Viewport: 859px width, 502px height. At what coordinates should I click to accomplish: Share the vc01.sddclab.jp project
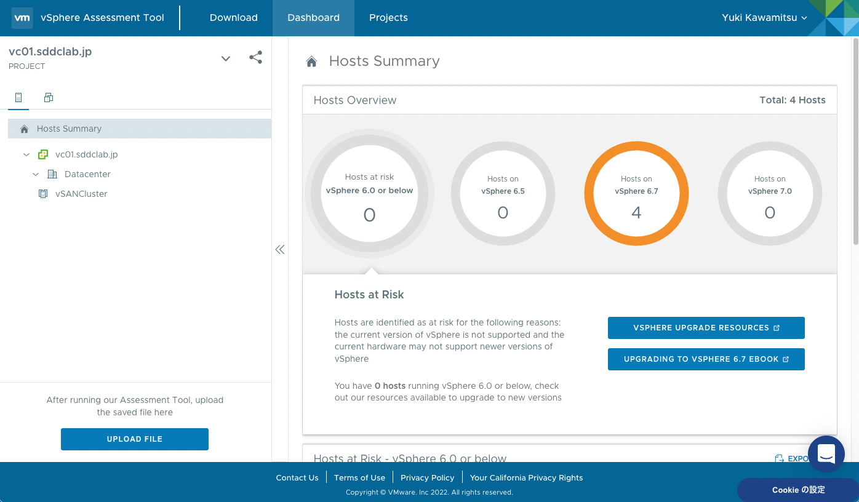(x=255, y=58)
